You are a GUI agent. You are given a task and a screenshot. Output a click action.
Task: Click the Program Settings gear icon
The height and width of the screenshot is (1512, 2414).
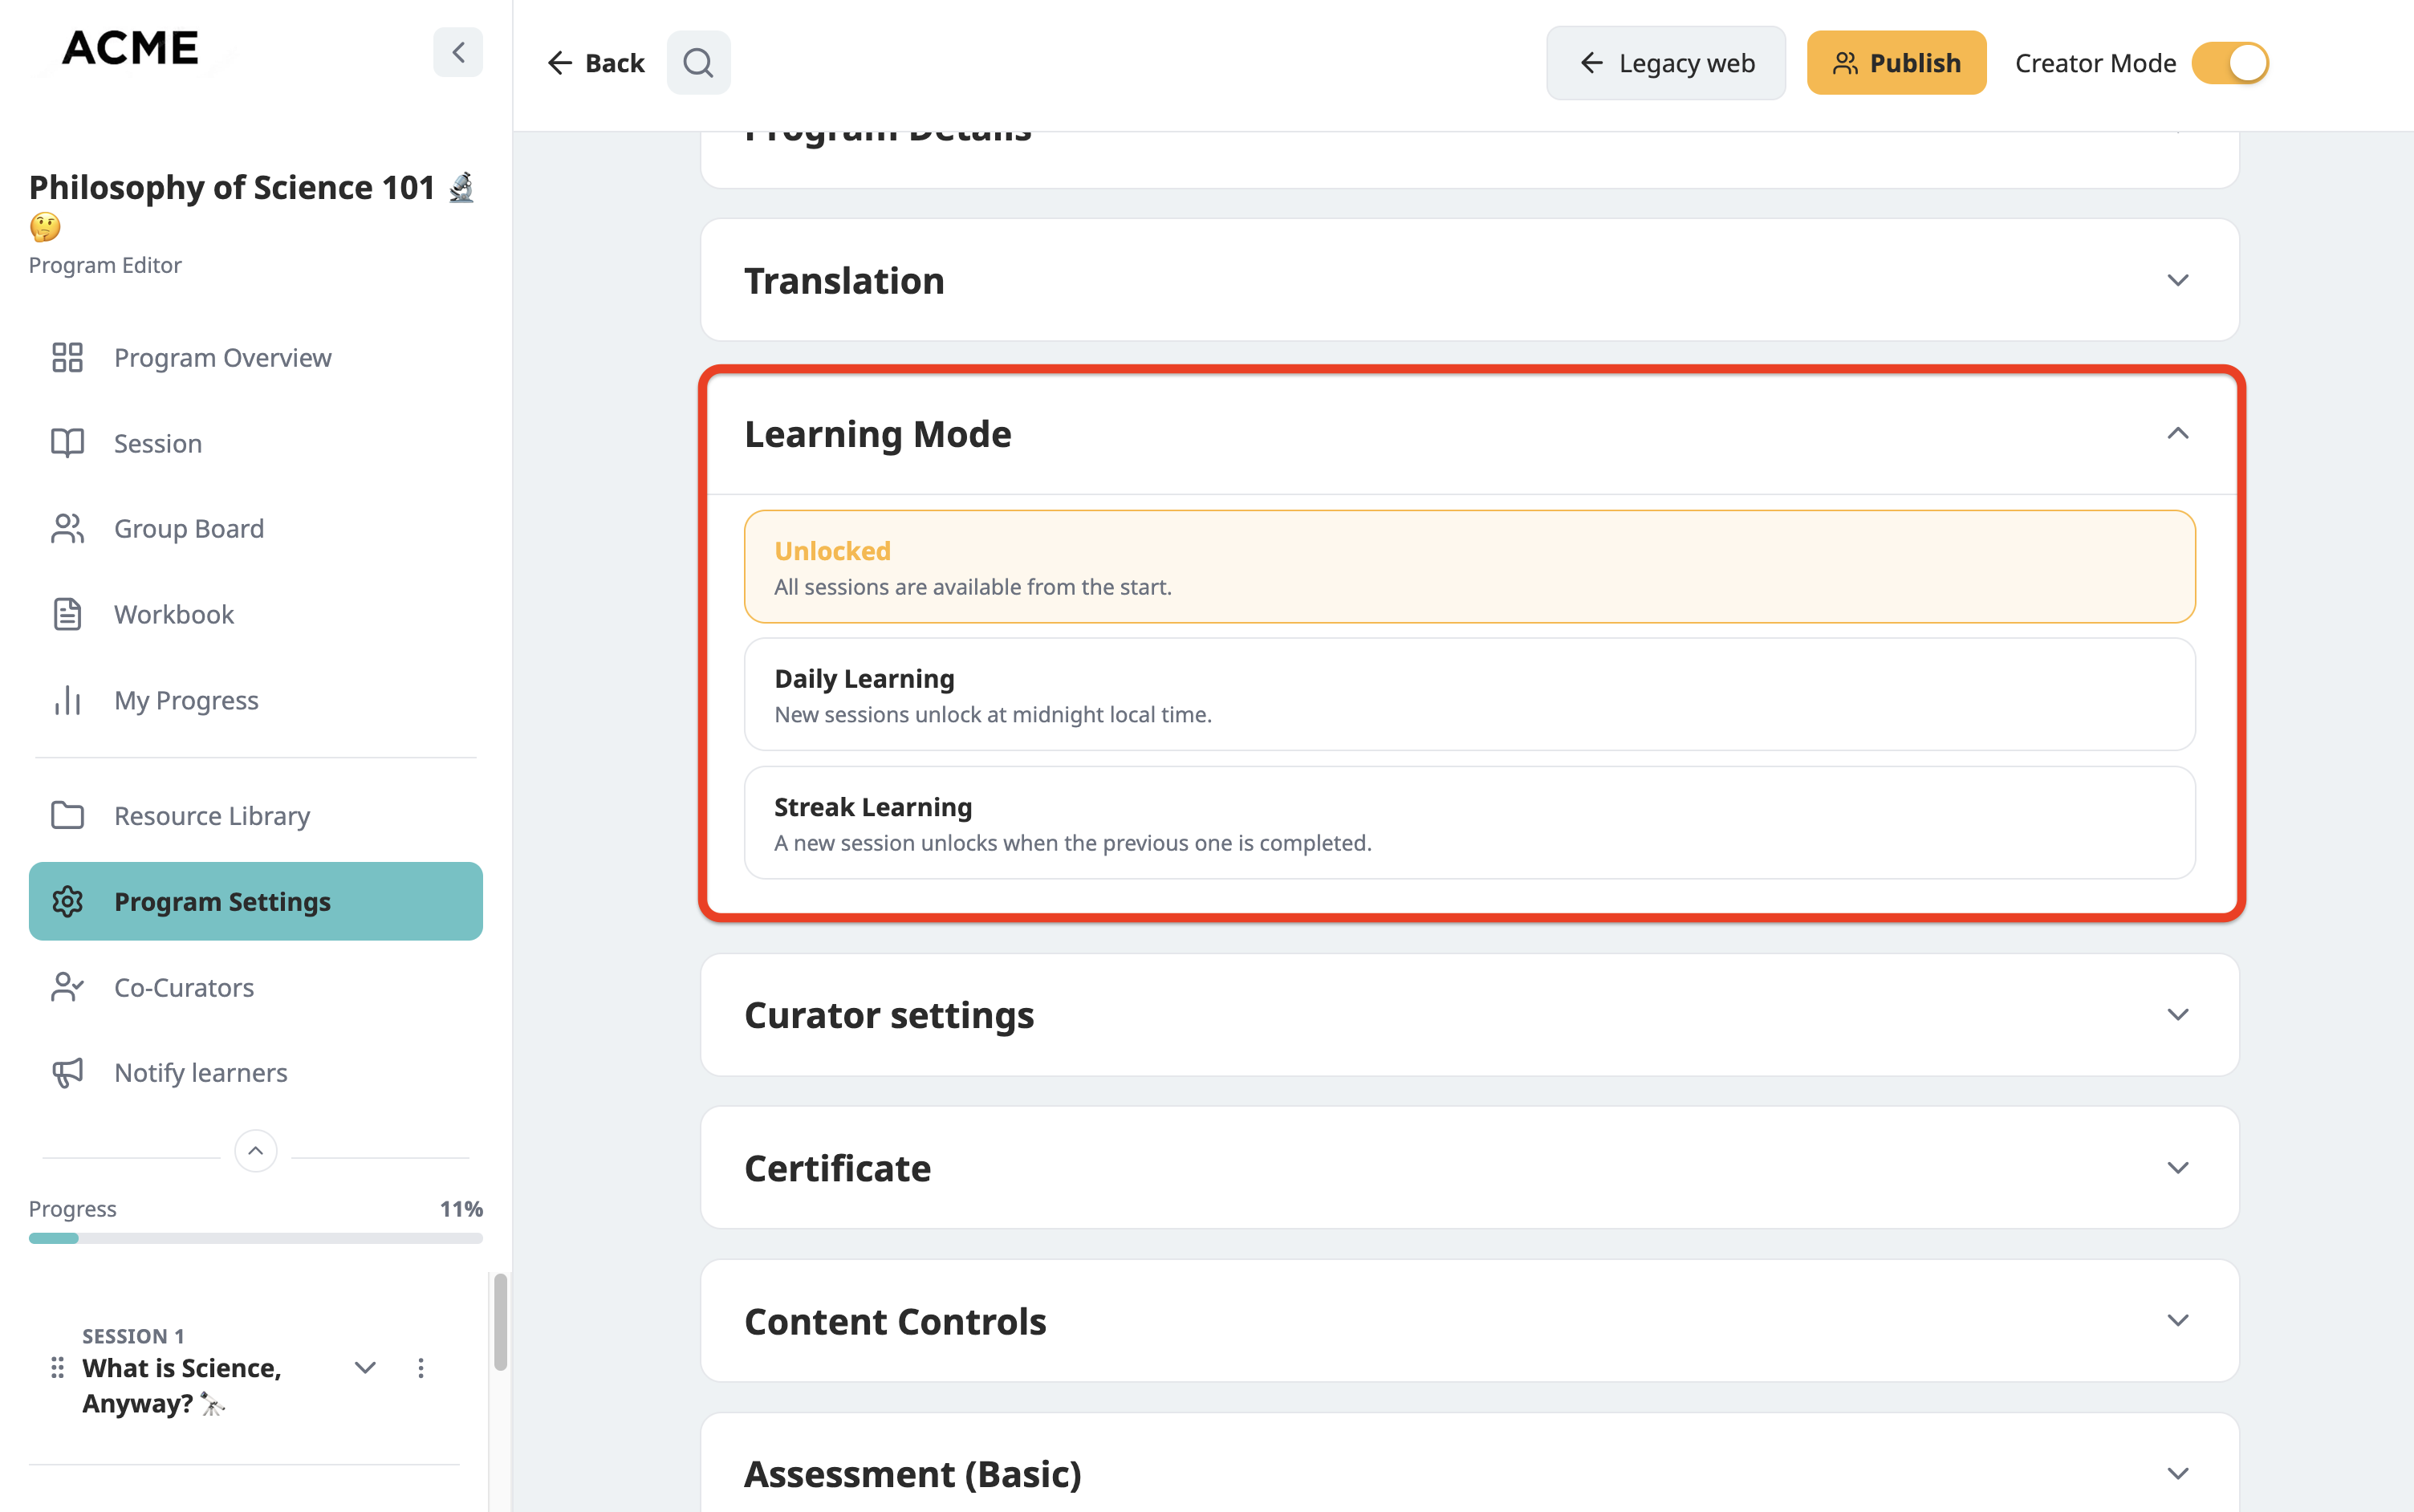[67, 901]
